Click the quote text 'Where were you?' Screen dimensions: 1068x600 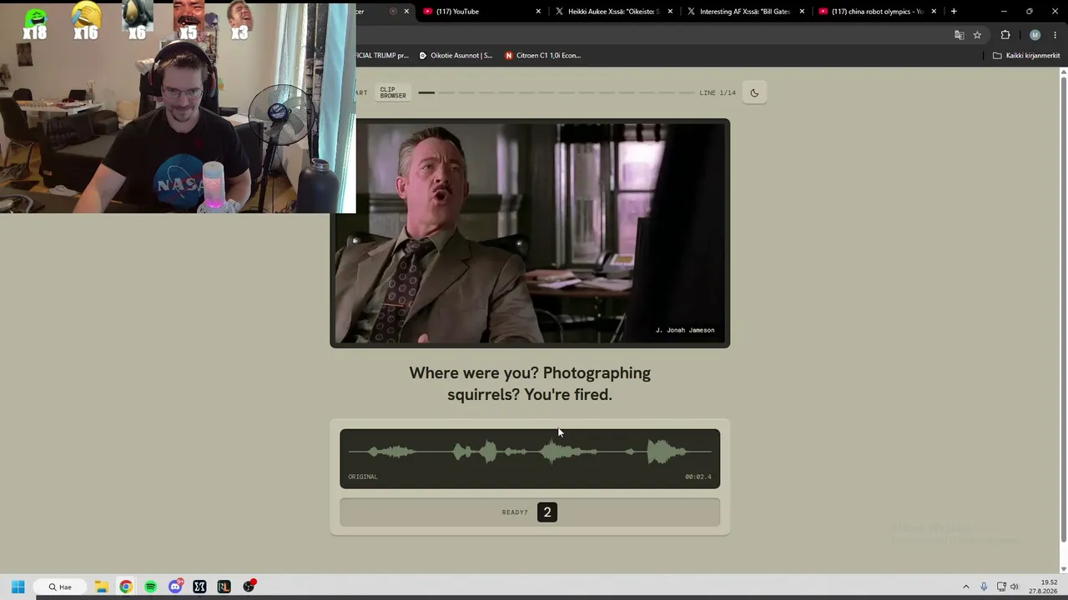[474, 373]
